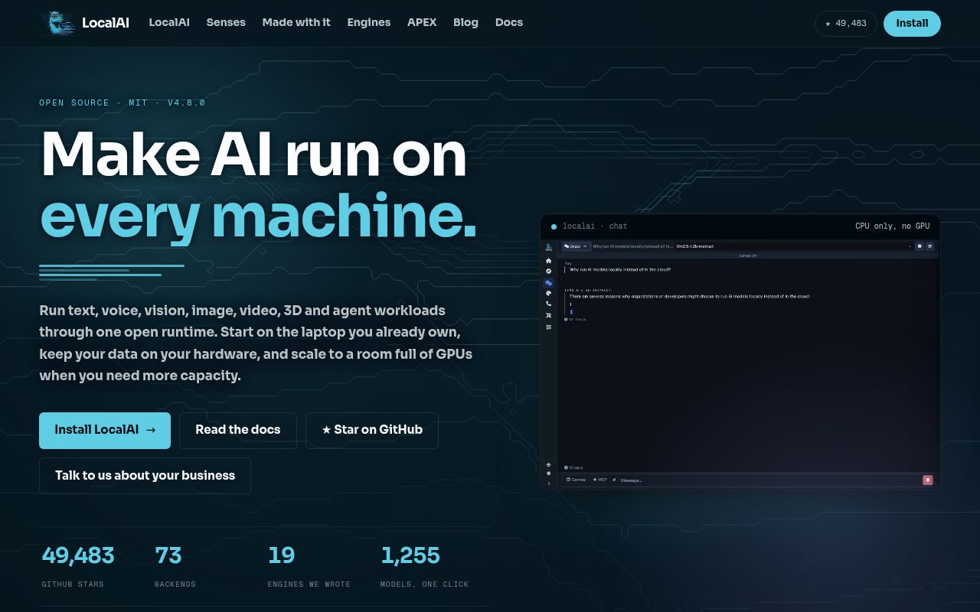Click the LocalAI llama logo in header
Viewport: 980px width, 612px height.
(59, 23)
